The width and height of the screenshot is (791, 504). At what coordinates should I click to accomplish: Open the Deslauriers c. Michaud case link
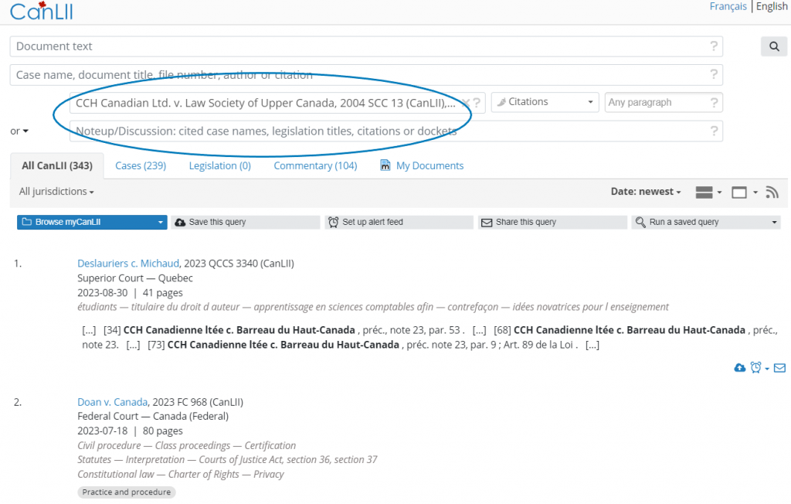tap(128, 264)
